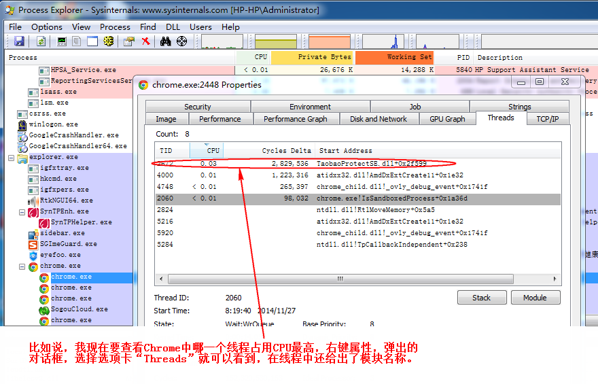This screenshot has height=384, width=598.
Task: Select thread row with TID 4000
Action: (x=357, y=175)
